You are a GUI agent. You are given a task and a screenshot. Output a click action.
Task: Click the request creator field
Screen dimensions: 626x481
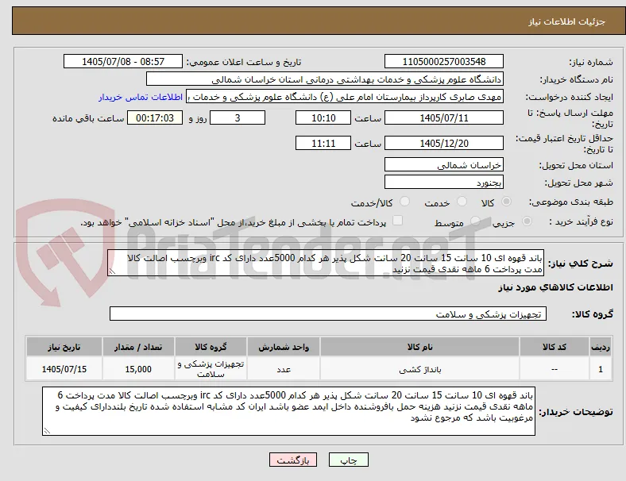[345, 97]
